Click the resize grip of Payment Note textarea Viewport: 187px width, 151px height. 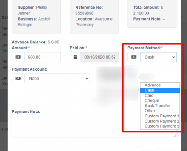(175, 136)
